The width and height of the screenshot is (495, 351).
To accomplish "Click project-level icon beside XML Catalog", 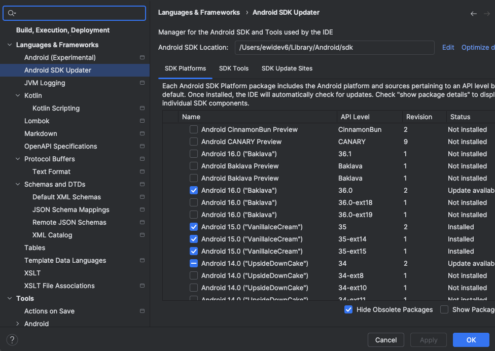I will click(x=142, y=235).
